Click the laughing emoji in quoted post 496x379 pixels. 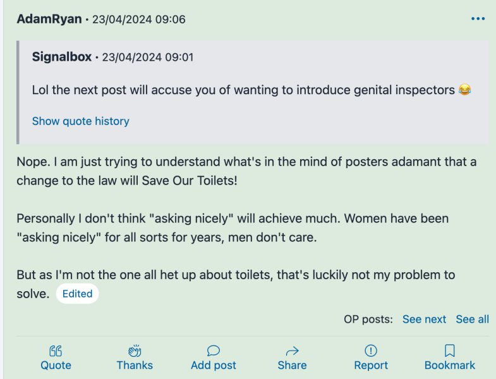point(464,90)
